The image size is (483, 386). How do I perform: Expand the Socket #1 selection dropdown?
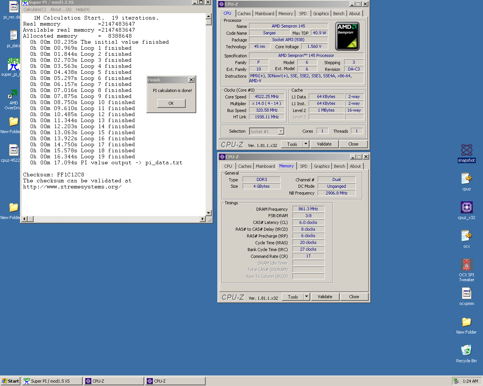tap(281, 131)
